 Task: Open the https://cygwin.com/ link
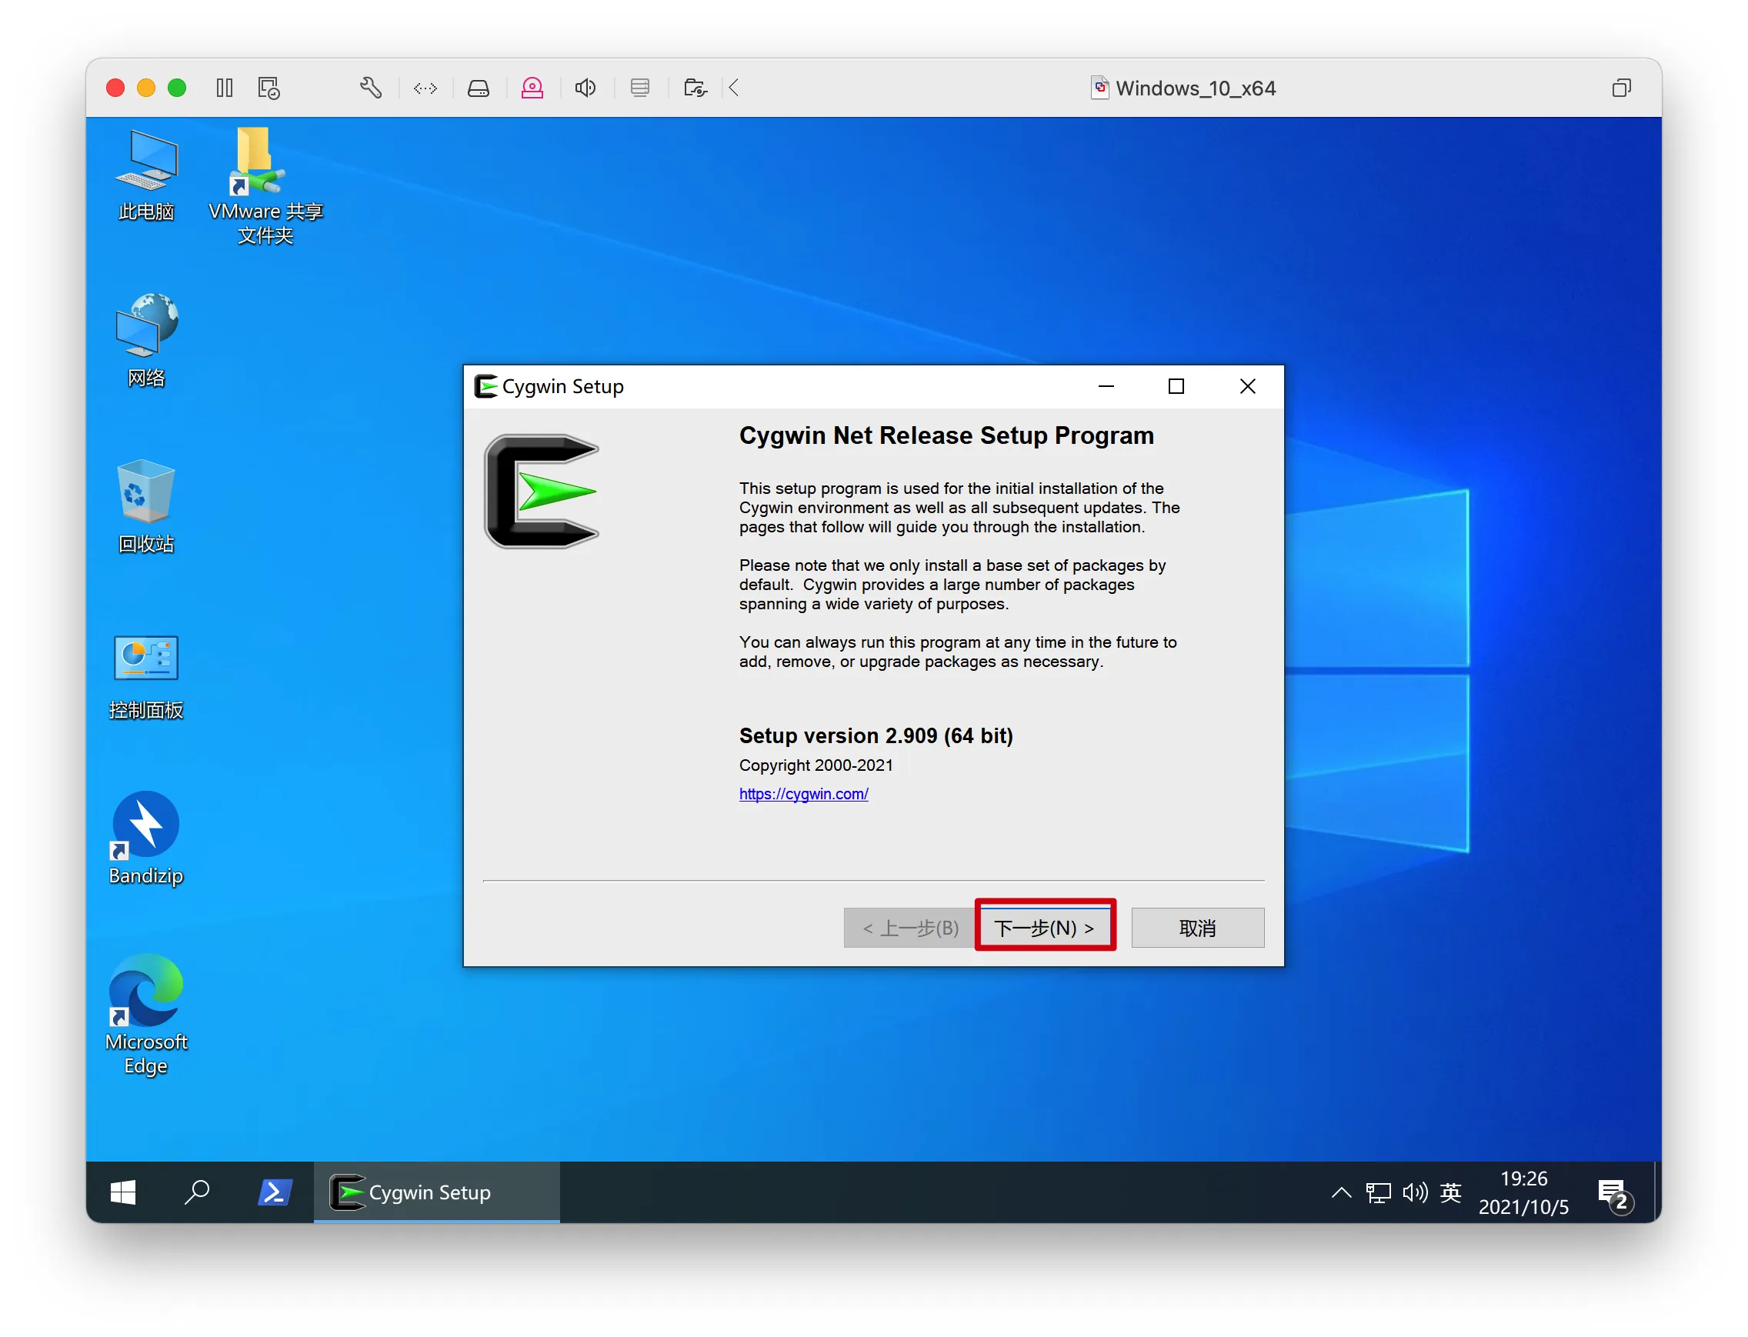(x=803, y=793)
